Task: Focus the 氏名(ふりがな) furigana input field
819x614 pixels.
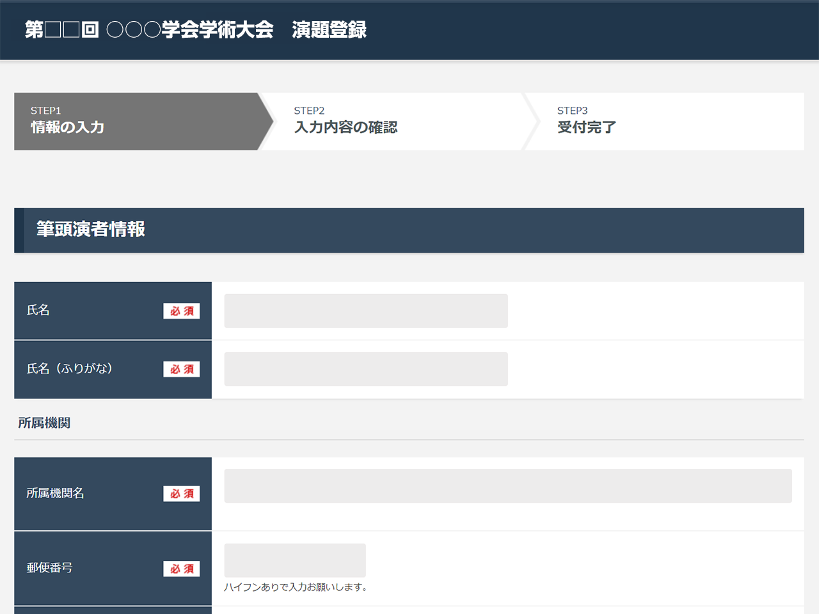Action: tap(366, 369)
